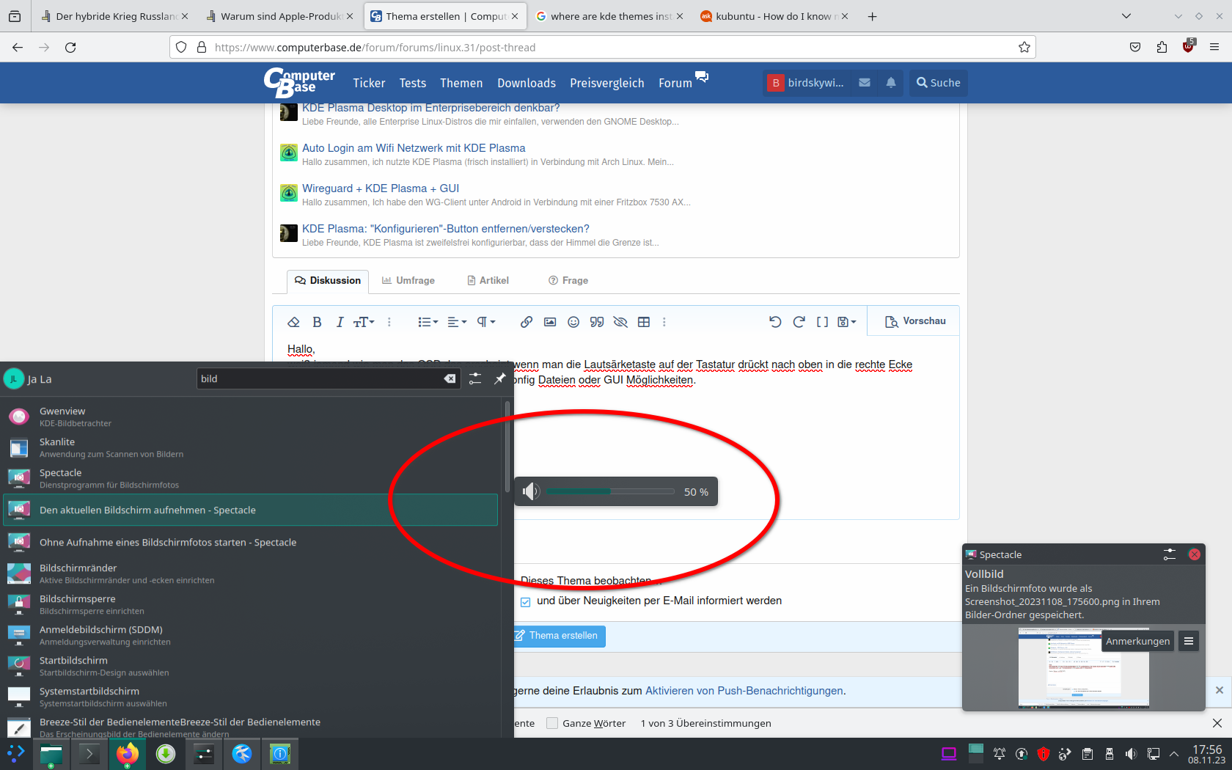Click the volume OSD progress bar

pyautogui.click(x=610, y=491)
